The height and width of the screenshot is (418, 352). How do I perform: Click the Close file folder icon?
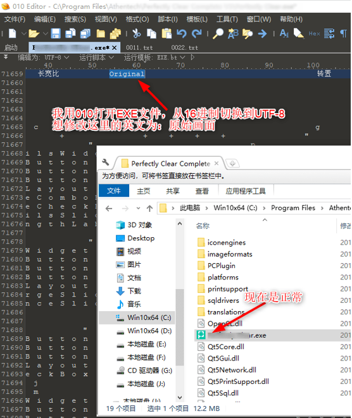[101, 34]
